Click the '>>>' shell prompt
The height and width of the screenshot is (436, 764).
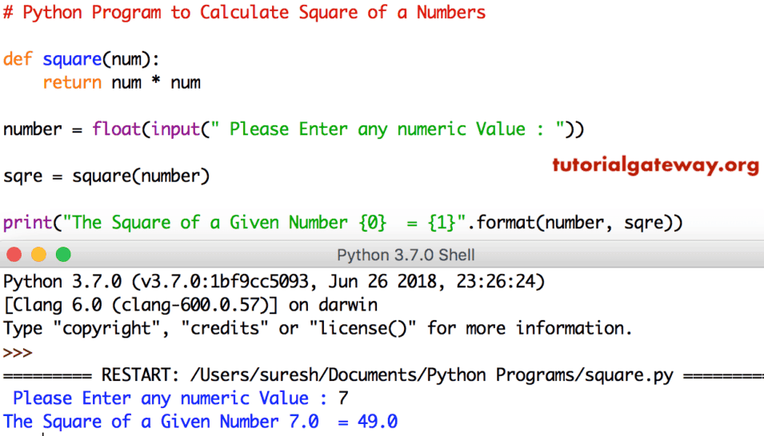[x=18, y=352]
